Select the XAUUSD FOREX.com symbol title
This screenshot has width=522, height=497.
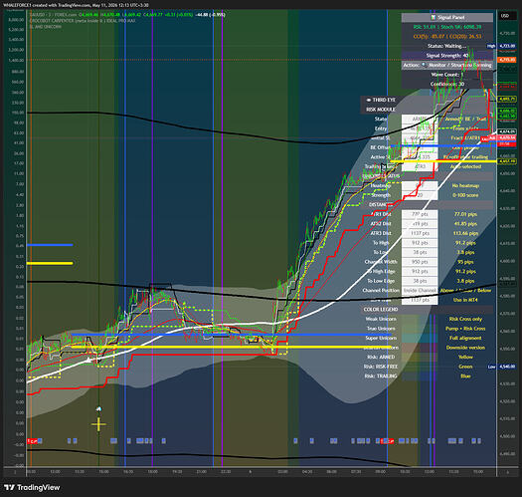(x=53, y=15)
